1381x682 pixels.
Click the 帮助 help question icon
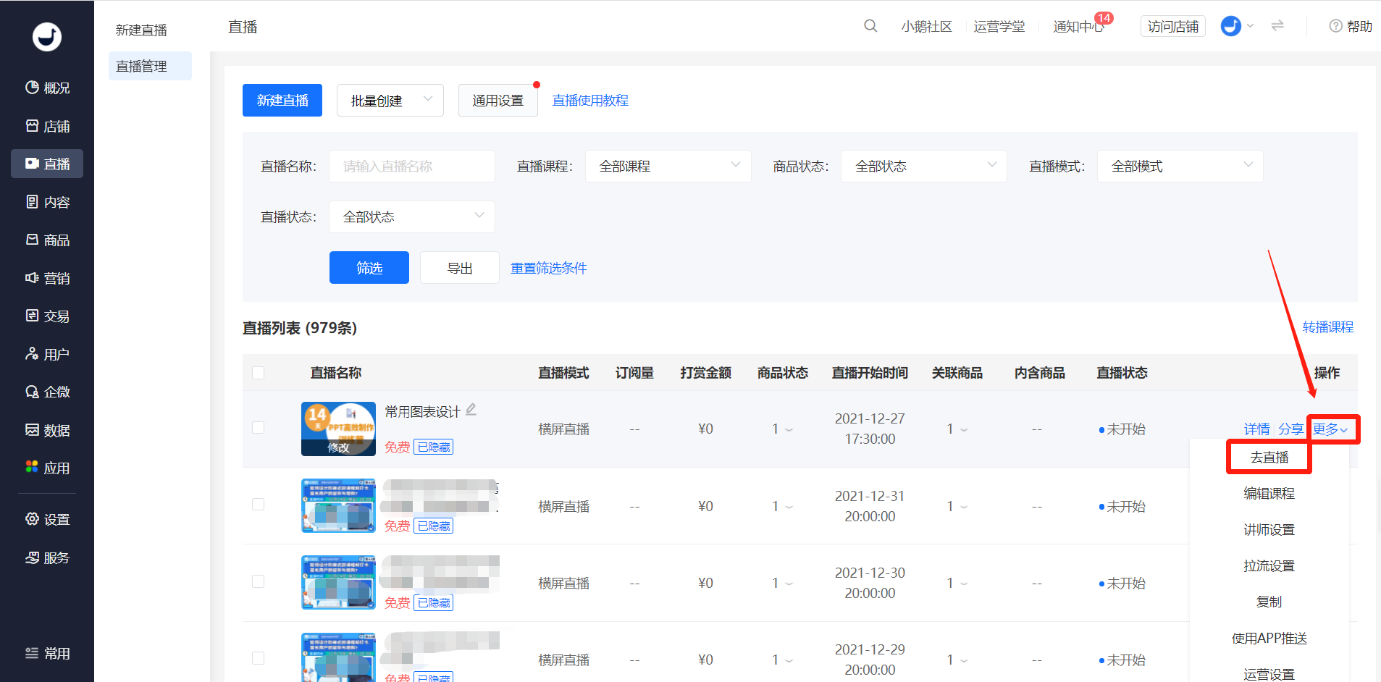coord(1335,26)
